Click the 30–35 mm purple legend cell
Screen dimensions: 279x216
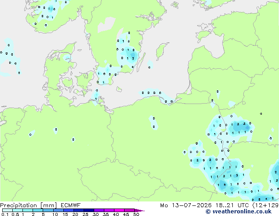[99, 210]
